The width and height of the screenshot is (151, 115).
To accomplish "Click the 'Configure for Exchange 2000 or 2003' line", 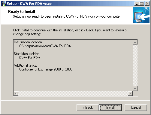I will [46, 69].
